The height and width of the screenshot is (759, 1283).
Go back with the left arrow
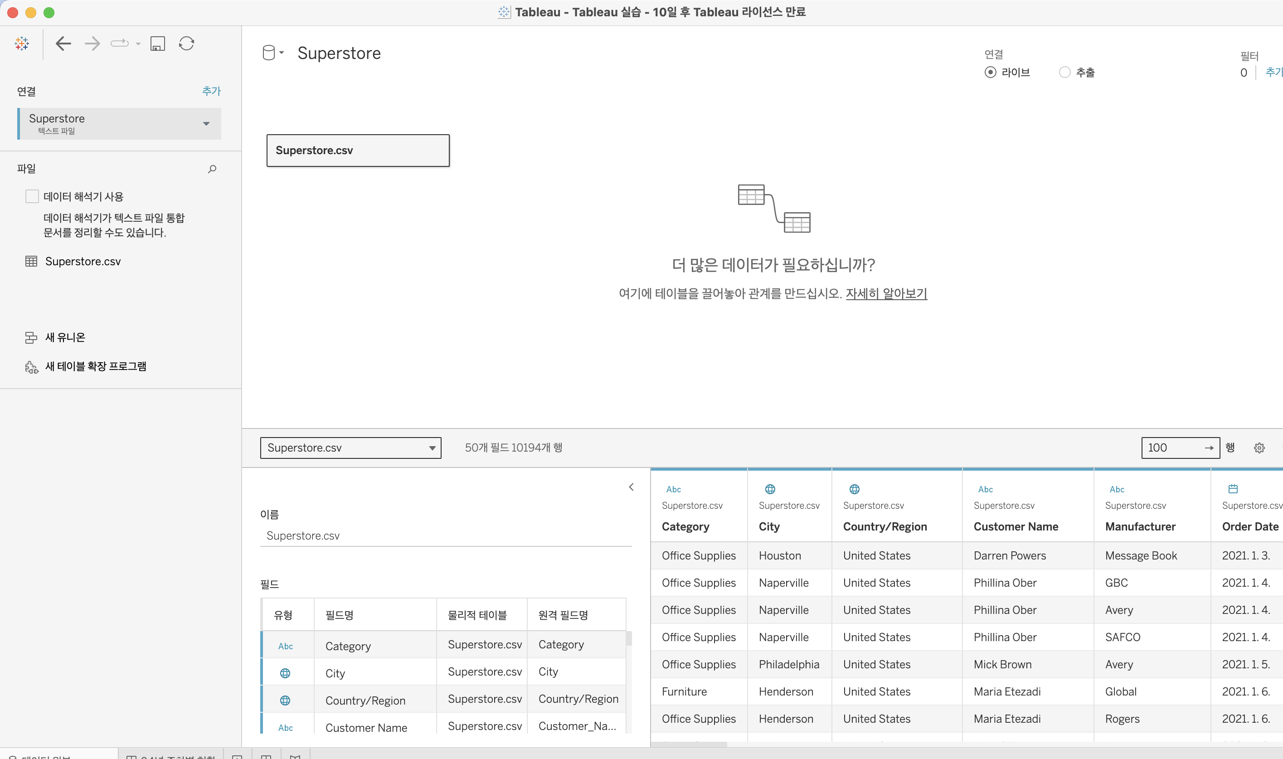[x=63, y=44]
